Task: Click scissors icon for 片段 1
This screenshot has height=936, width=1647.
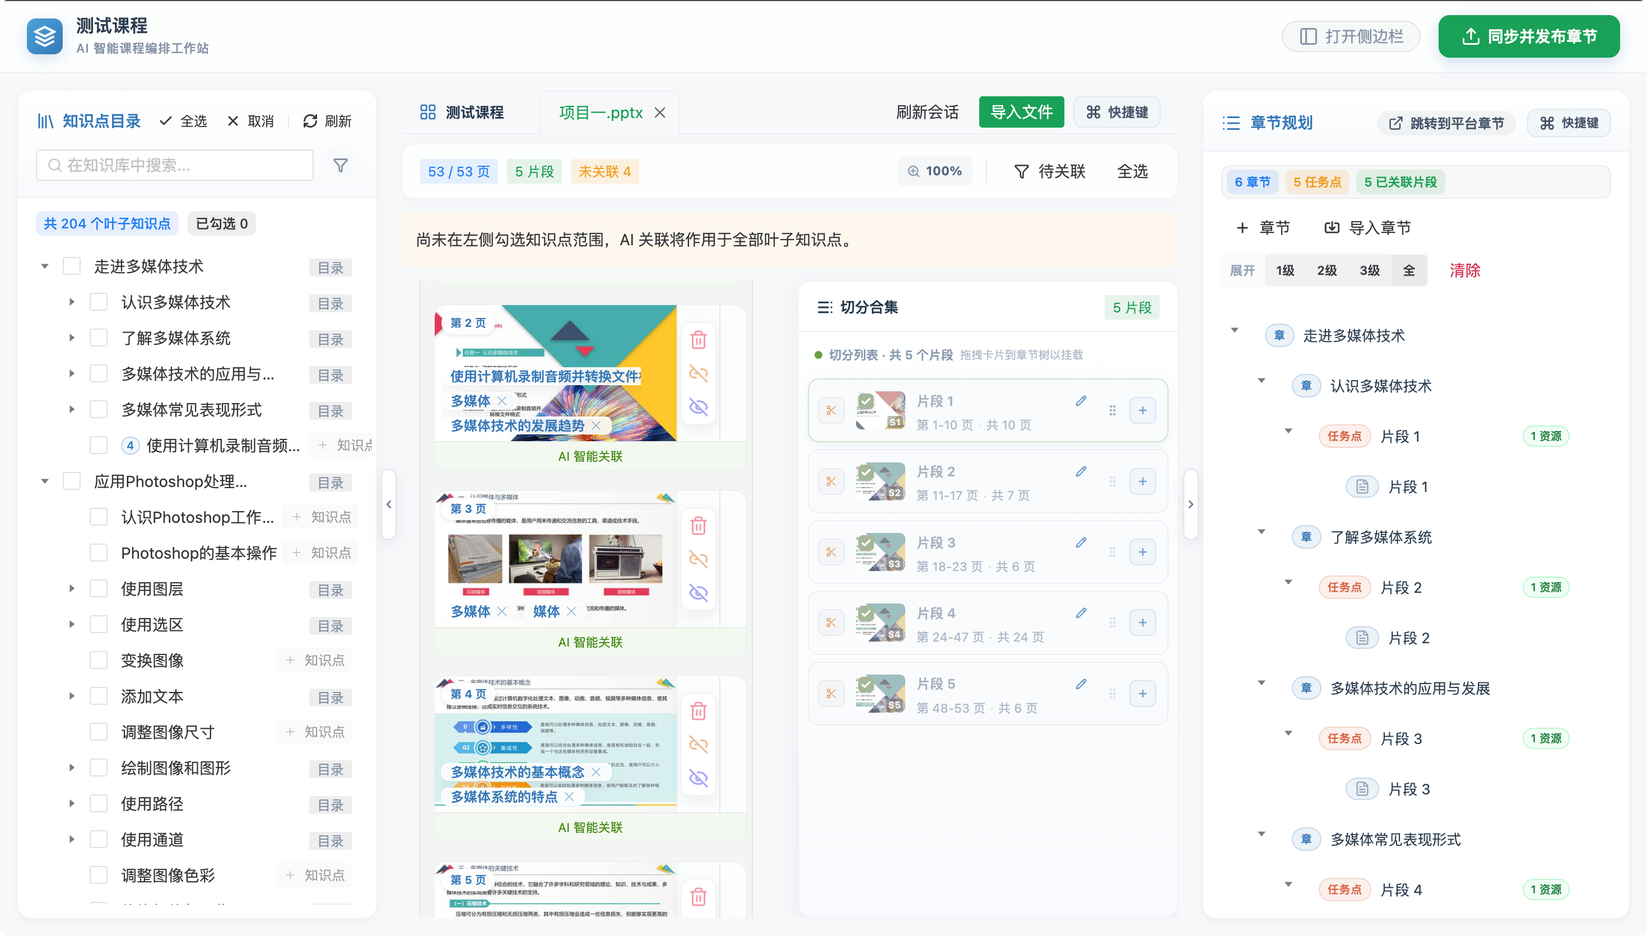Action: tap(831, 410)
